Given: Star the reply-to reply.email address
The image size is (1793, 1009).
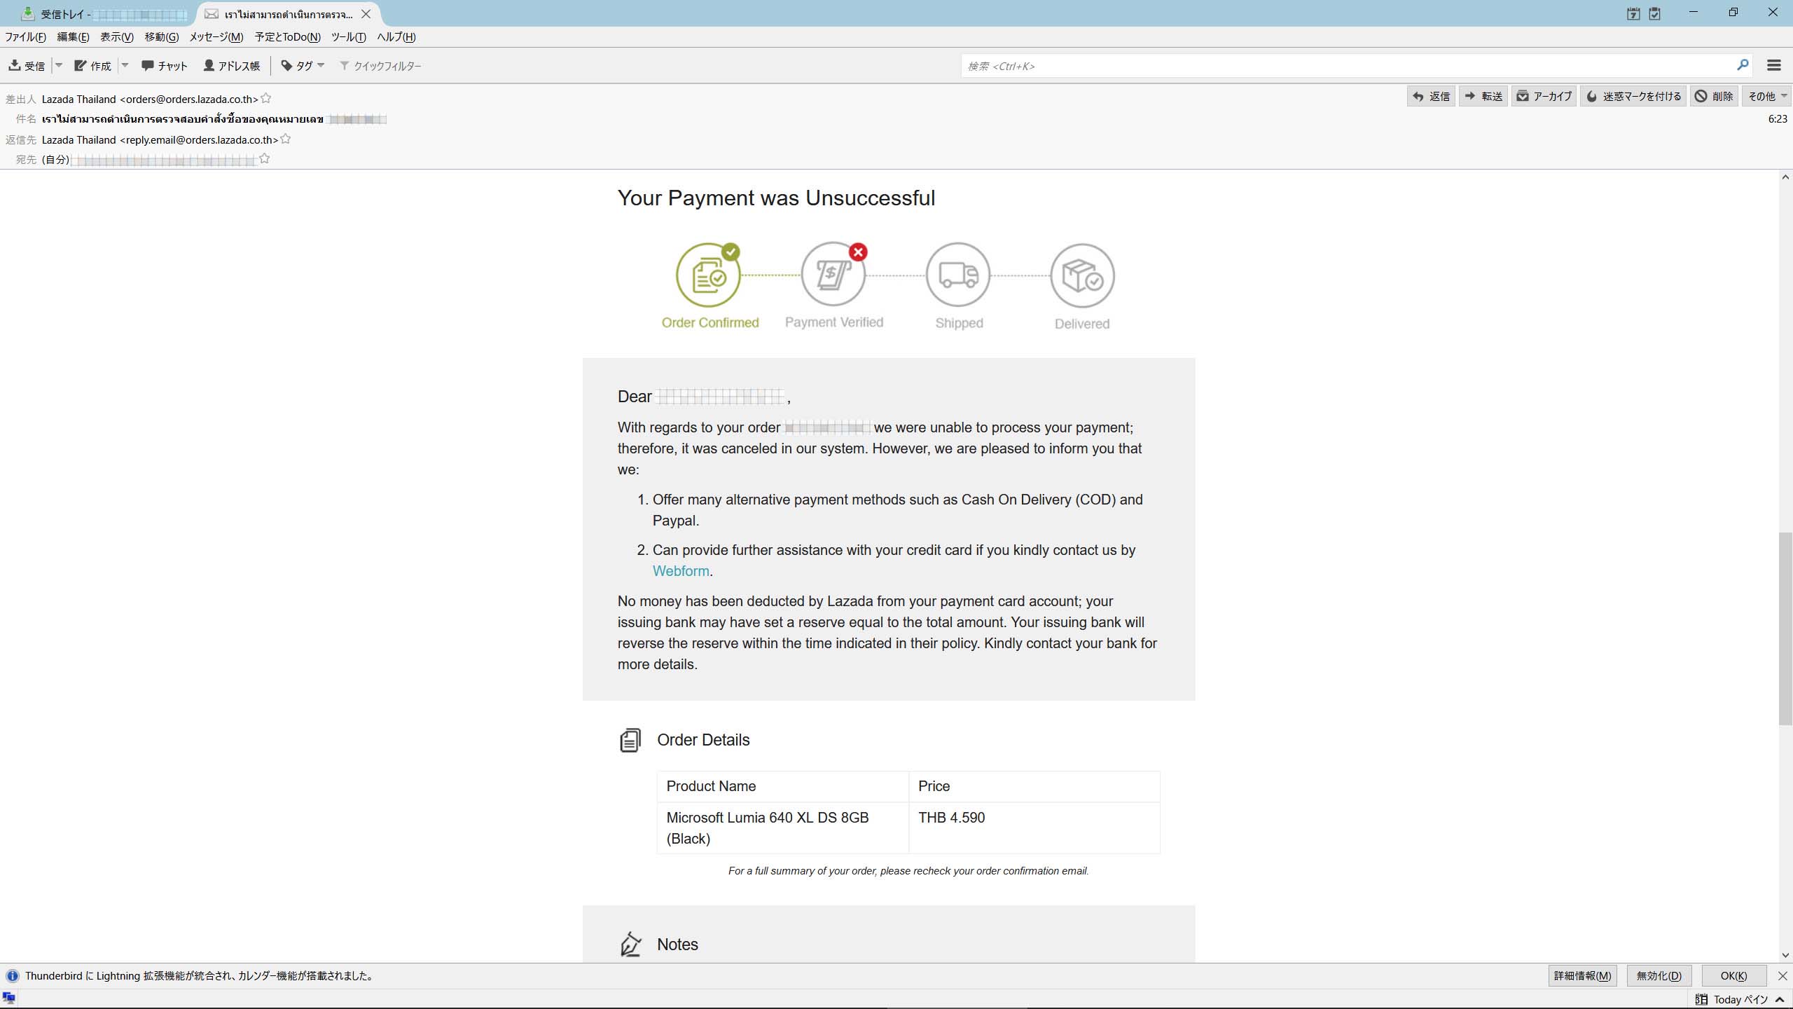Looking at the screenshot, I should [x=286, y=139].
